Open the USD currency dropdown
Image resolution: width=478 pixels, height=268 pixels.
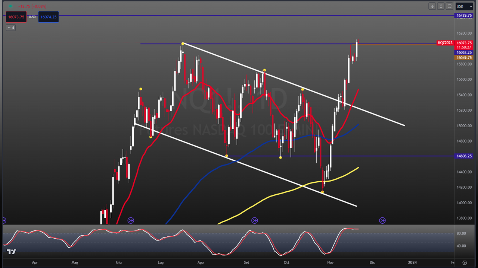[464, 6]
